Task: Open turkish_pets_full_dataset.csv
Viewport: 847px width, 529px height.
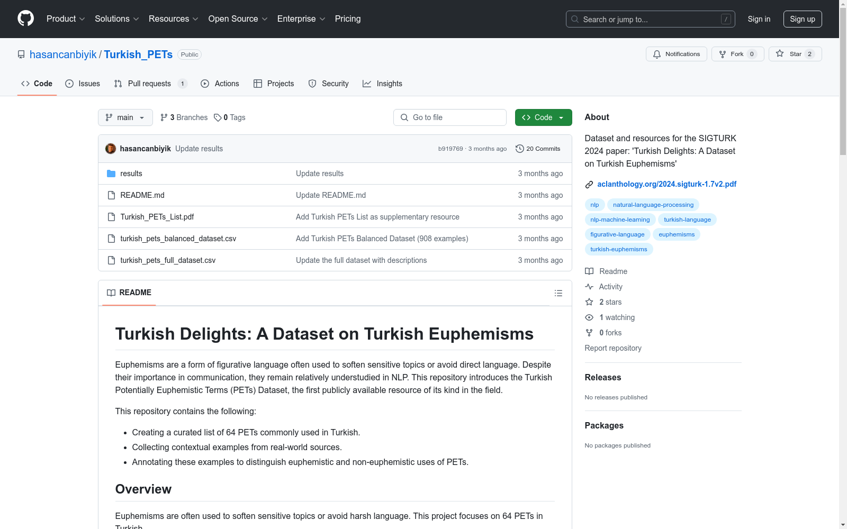Action: [168, 260]
